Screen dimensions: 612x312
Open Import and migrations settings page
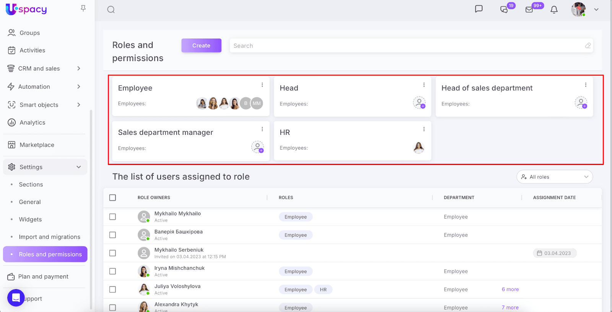[50, 237]
